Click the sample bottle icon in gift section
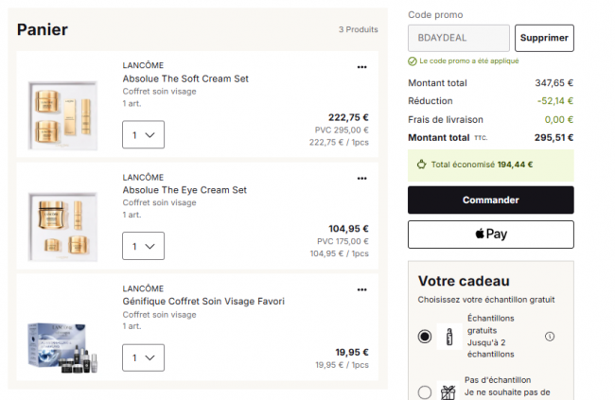 pyautogui.click(x=449, y=337)
